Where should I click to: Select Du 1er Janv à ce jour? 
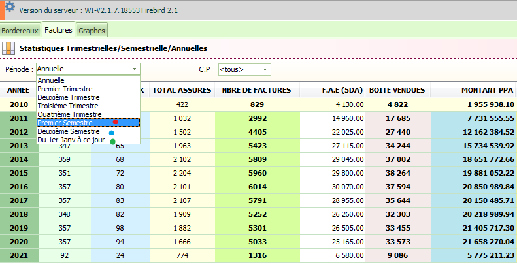pyautogui.click(x=70, y=140)
